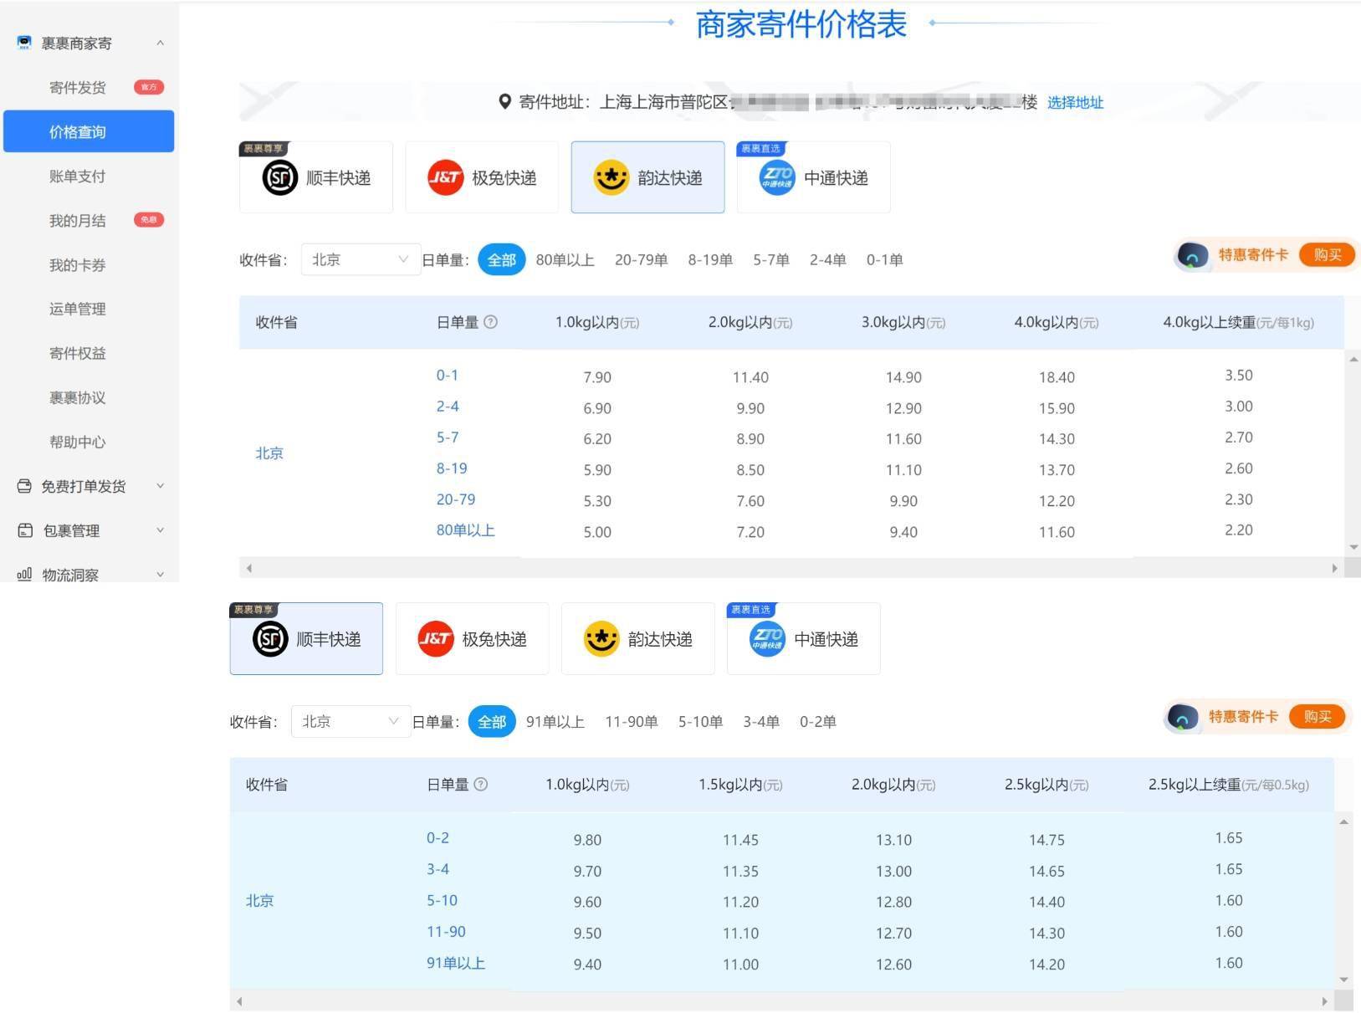Collapse the 裹裹商家寄 sidebar section
The width and height of the screenshot is (1361, 1013).
click(x=160, y=43)
